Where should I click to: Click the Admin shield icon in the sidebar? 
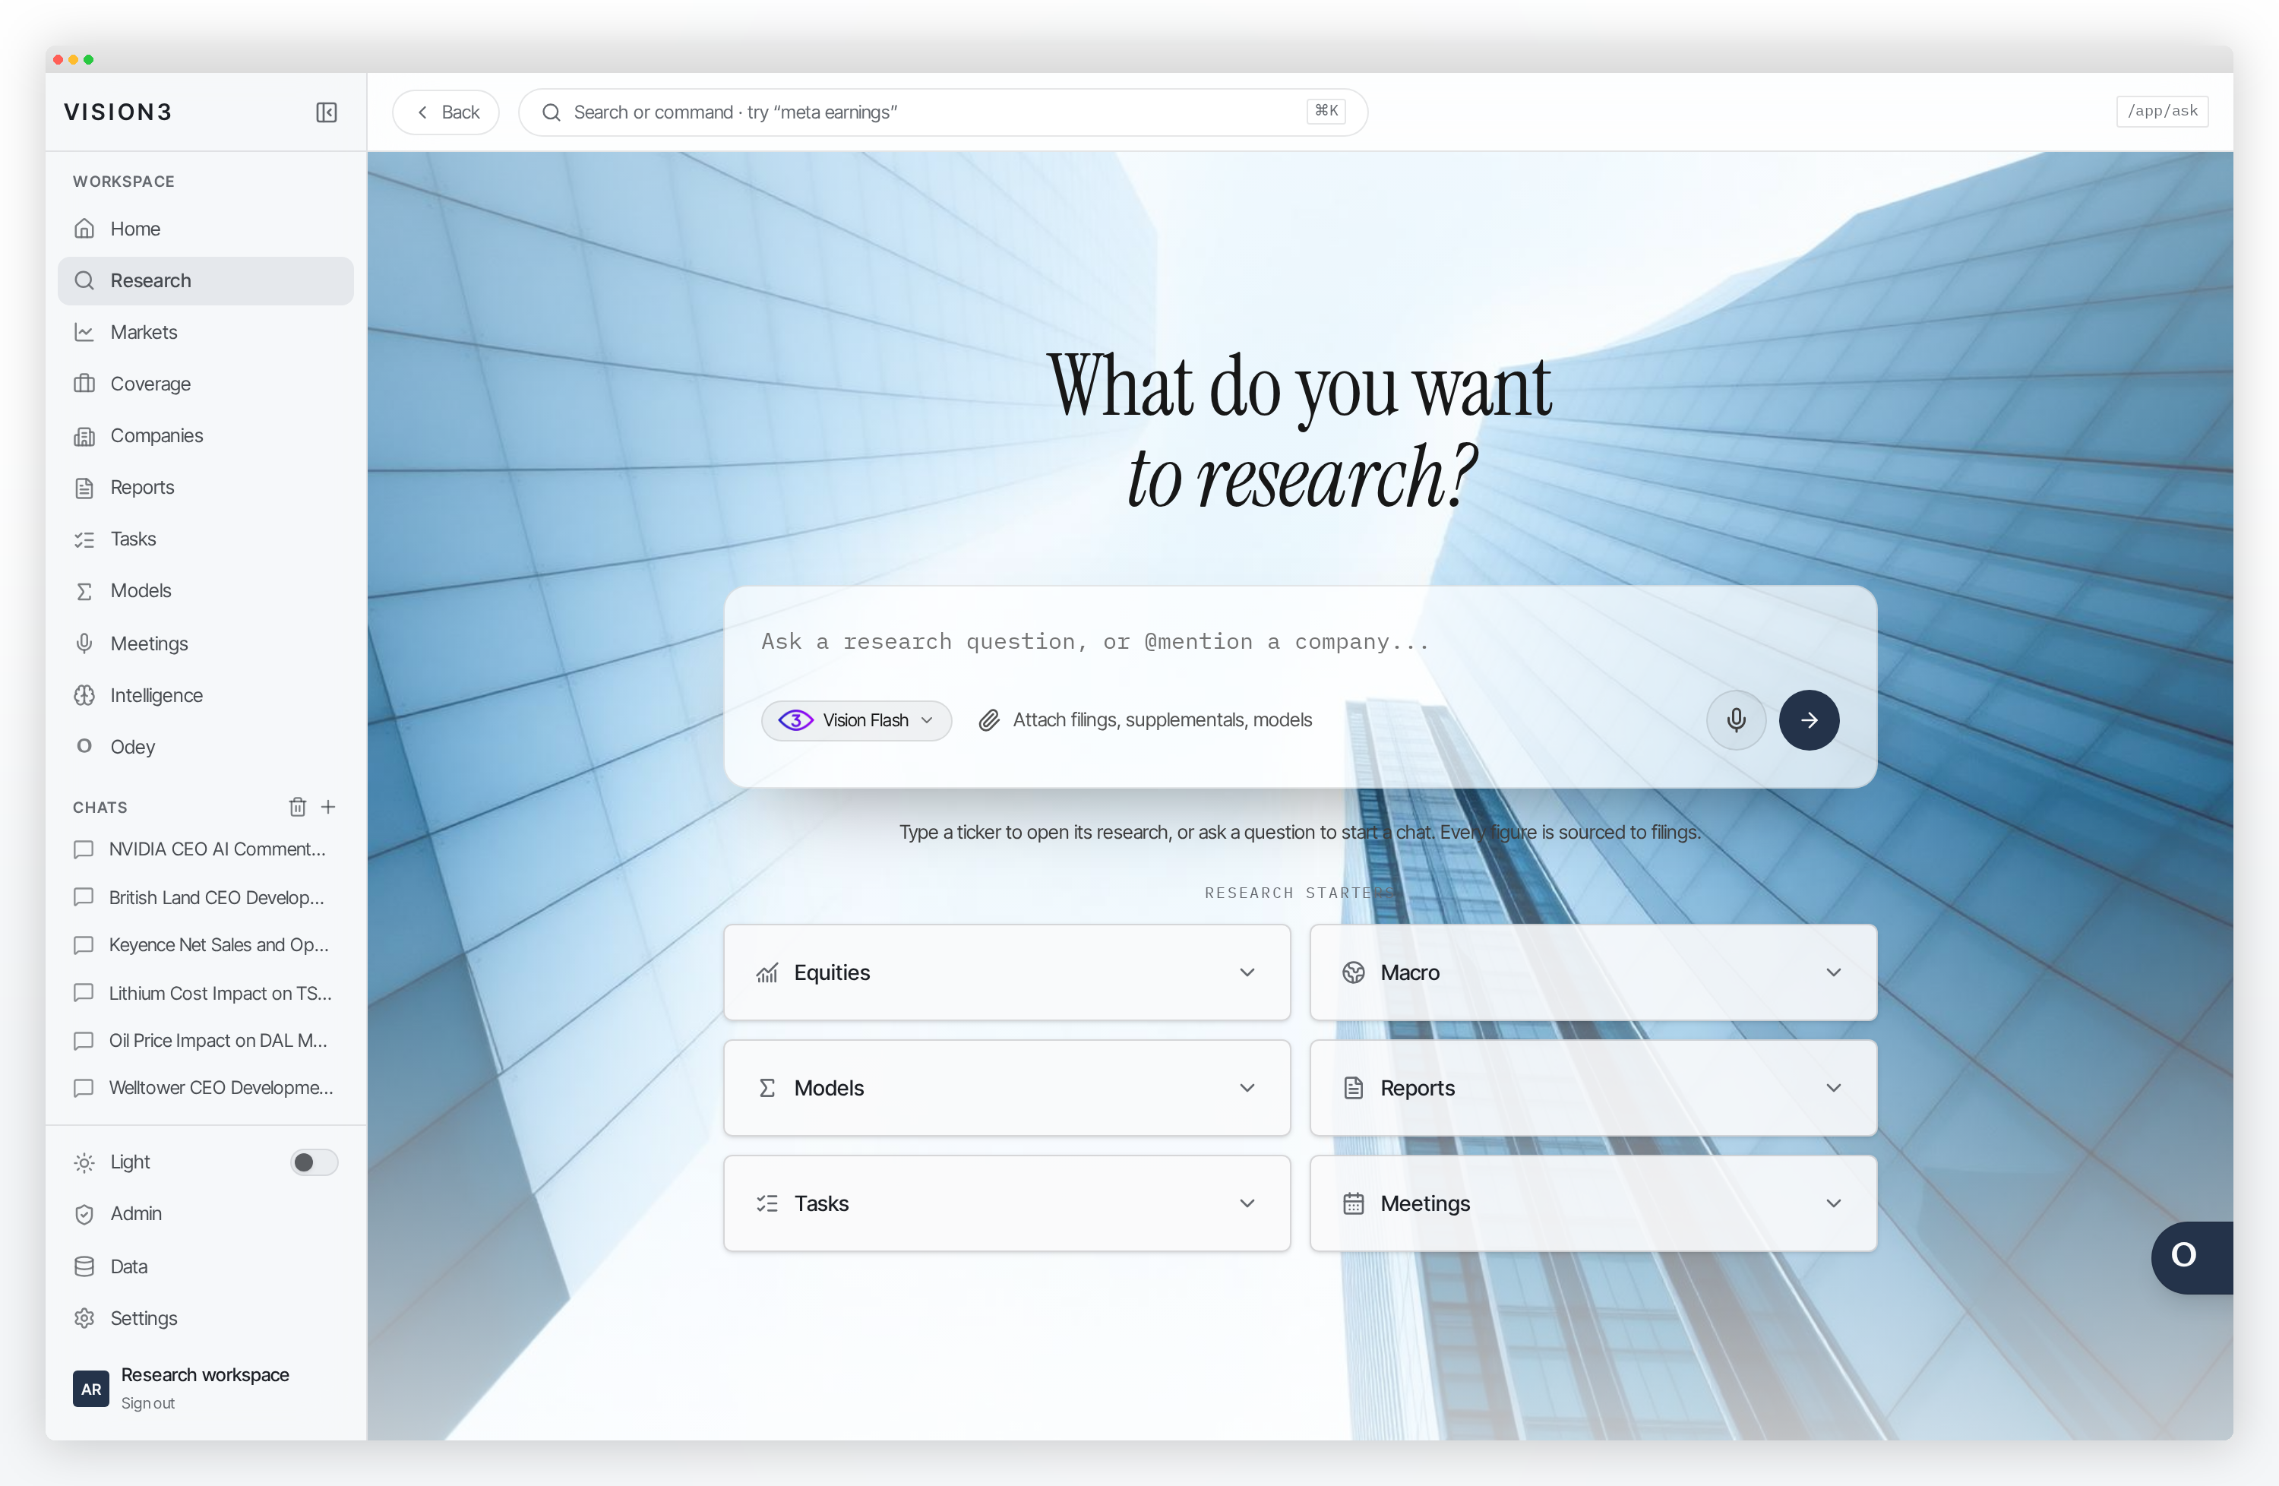(84, 1214)
